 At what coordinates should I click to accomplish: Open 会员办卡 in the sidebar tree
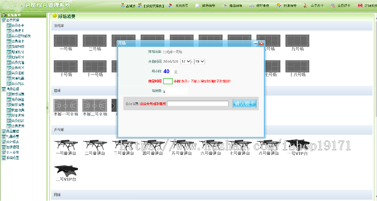[x=18, y=26]
